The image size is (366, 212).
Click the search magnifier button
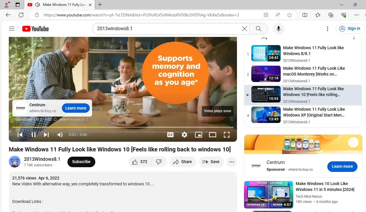click(x=258, y=29)
